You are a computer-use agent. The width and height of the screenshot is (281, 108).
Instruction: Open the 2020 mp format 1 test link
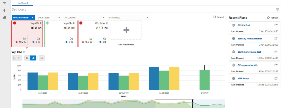[249, 52]
